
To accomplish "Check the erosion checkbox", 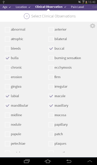I will click(x=8, y=77).
